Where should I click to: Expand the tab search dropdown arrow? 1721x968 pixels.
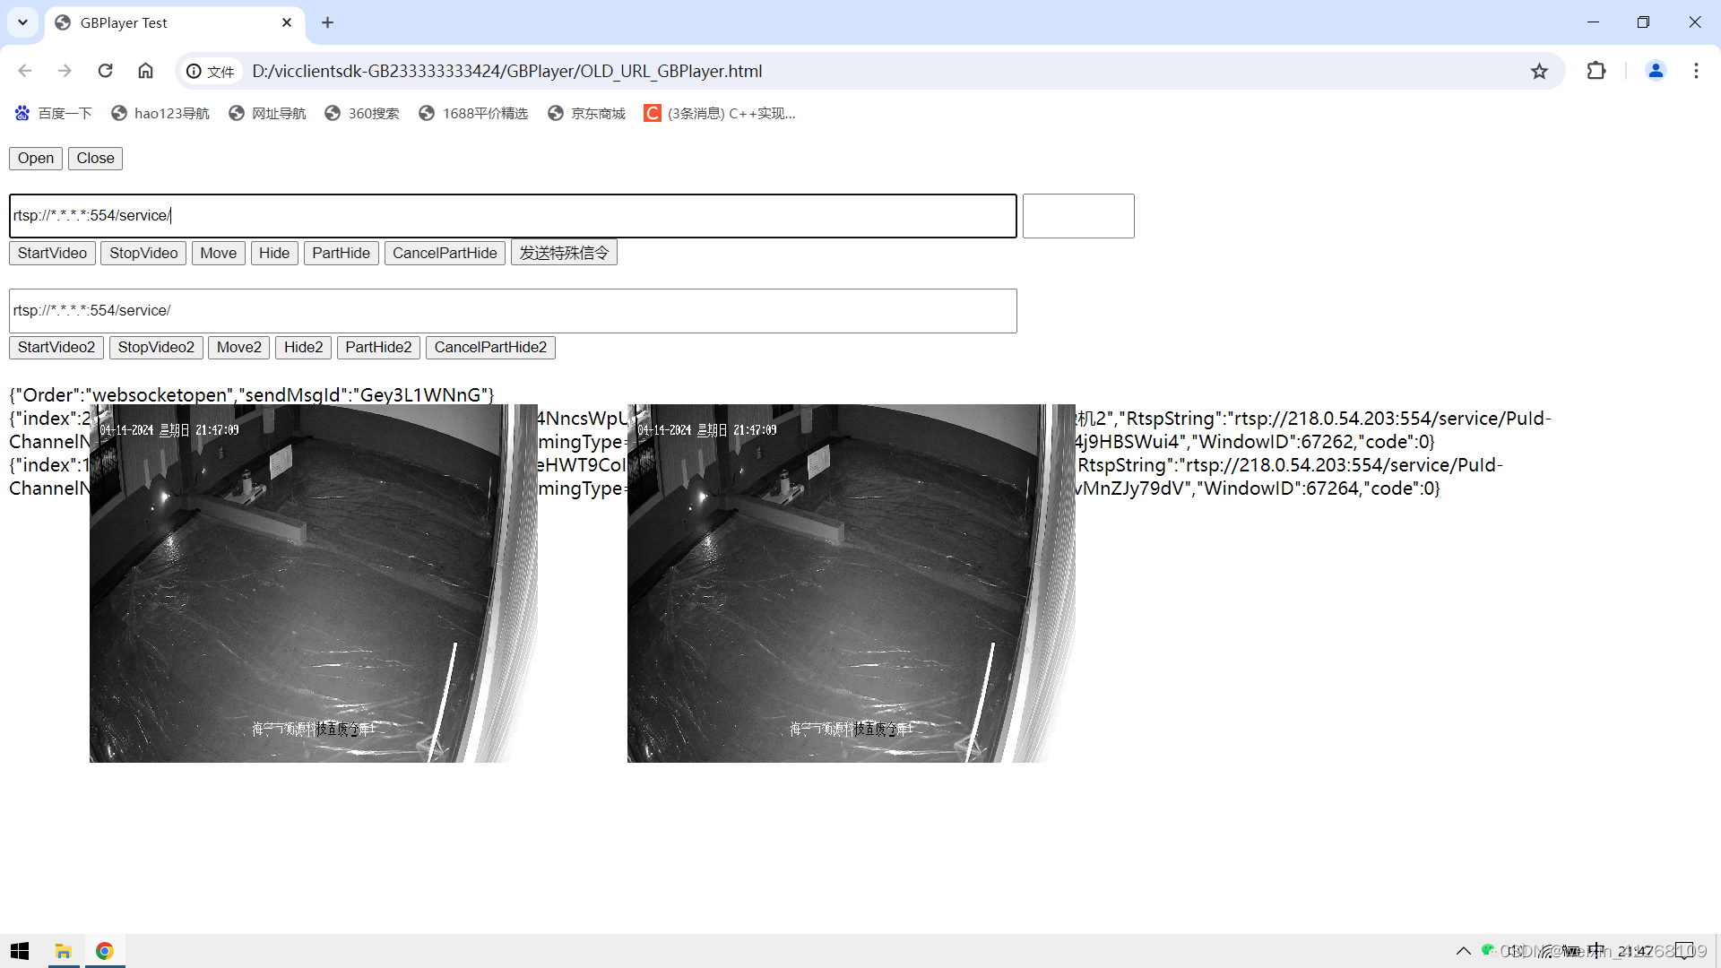22,22
